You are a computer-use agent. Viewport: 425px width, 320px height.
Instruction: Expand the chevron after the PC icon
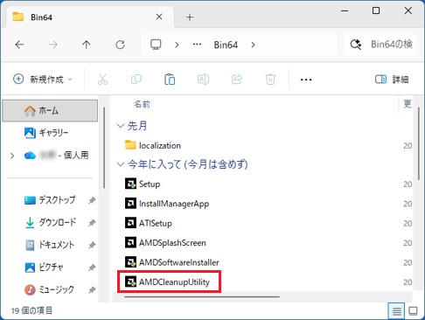177,45
